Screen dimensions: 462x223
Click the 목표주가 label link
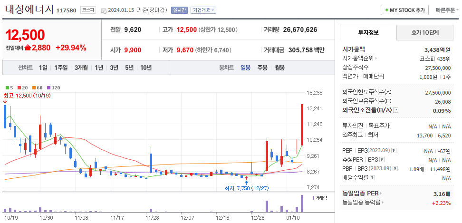click(379, 126)
